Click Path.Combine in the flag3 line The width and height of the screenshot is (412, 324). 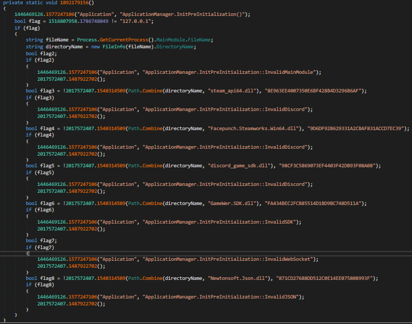click(x=145, y=91)
